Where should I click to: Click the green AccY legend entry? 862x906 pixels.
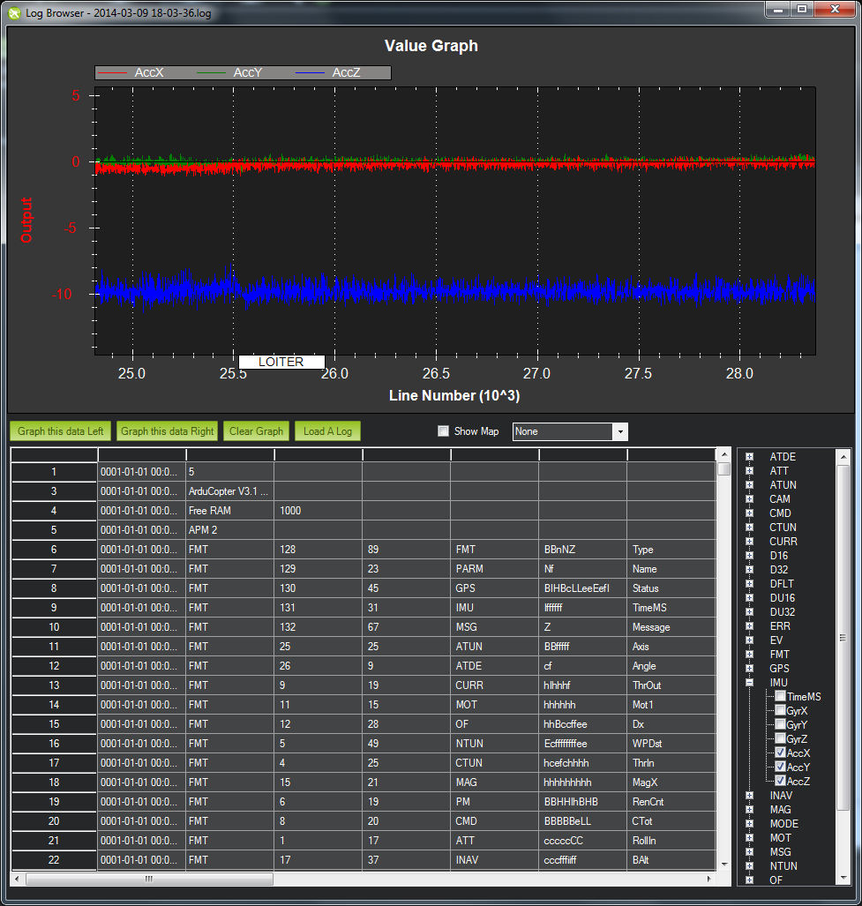point(247,73)
